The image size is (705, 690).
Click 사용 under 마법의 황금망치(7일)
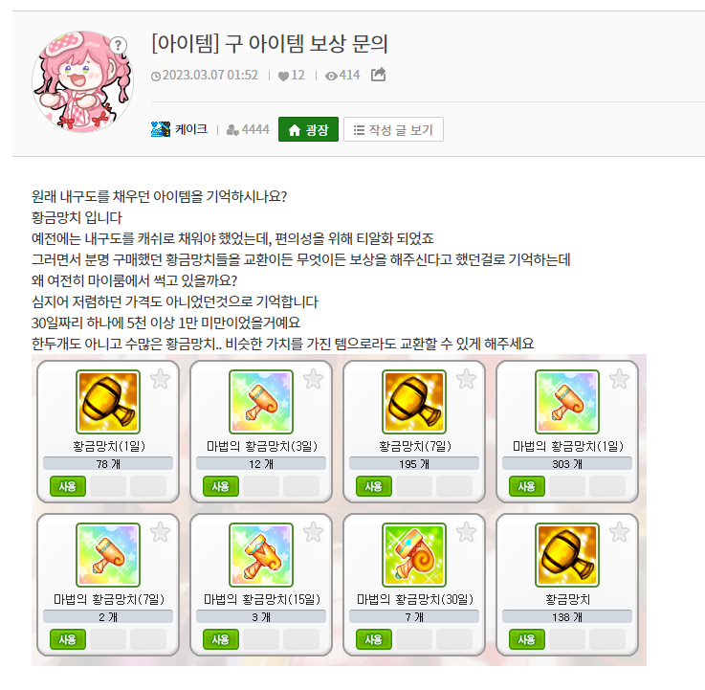(x=68, y=639)
